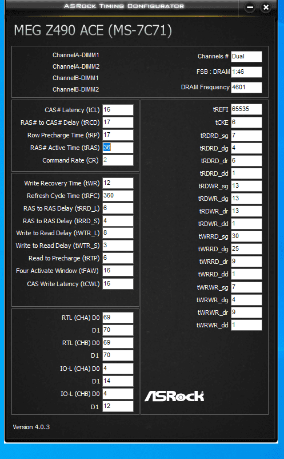Edit the tWTR_L Write to Read Delay

coord(118,233)
